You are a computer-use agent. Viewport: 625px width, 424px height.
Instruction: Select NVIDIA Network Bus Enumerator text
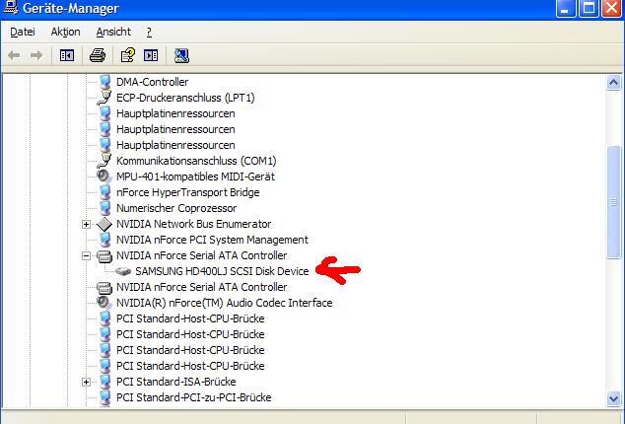(194, 224)
